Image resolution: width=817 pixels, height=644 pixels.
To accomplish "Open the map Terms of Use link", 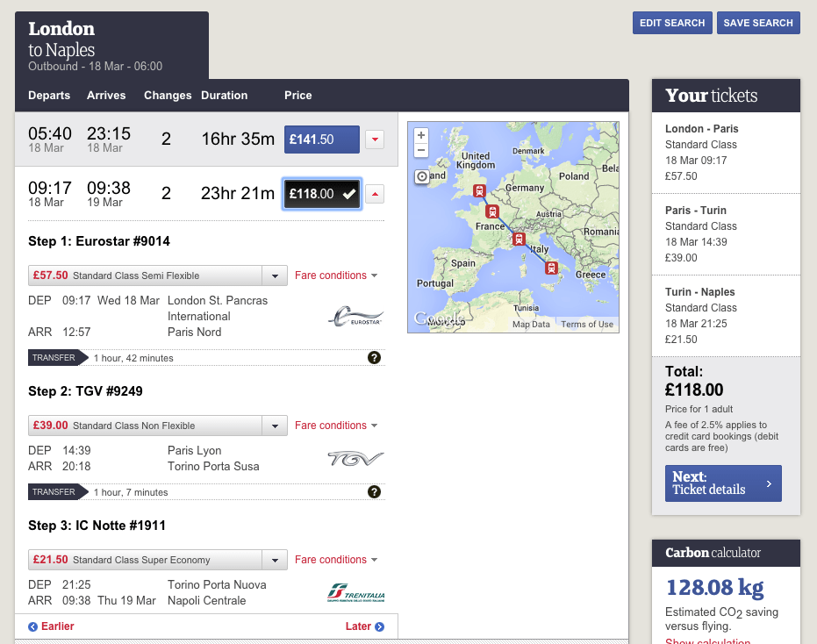I will tap(587, 325).
